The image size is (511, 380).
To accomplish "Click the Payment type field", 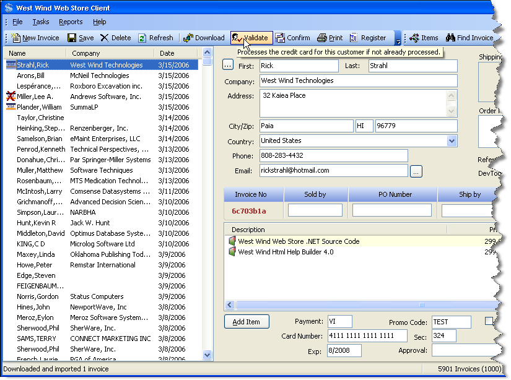I will 339,322.
